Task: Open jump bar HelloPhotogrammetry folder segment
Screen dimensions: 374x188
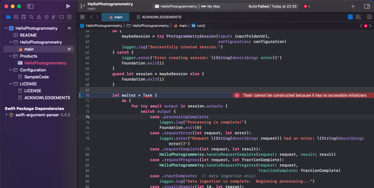Action: pos(148,26)
